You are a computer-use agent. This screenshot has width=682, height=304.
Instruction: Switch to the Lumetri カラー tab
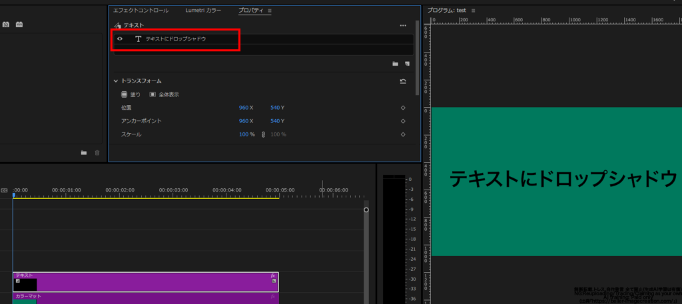click(x=203, y=11)
